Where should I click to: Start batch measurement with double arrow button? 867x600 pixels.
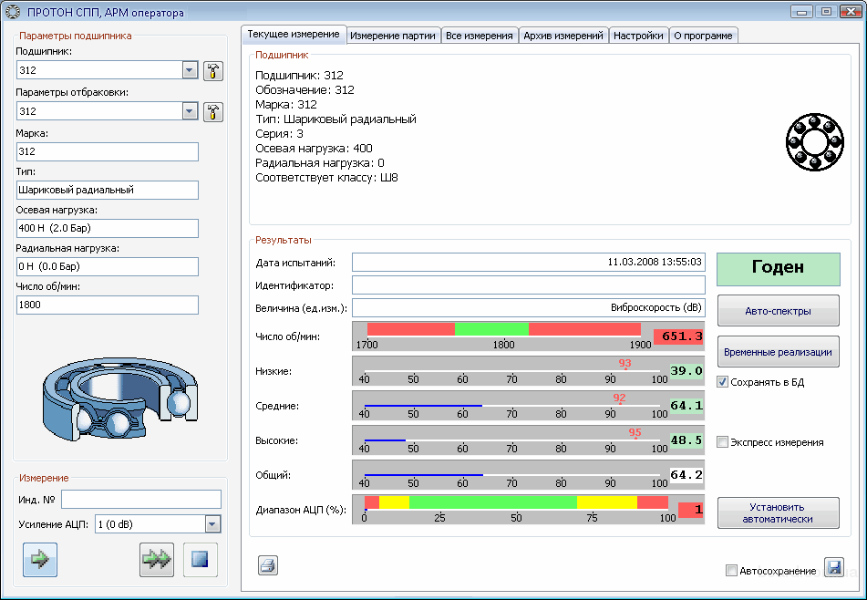pyautogui.click(x=157, y=560)
